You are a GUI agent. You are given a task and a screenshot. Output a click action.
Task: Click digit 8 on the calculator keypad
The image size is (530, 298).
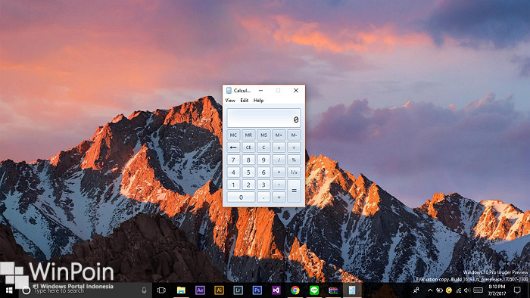(x=248, y=160)
